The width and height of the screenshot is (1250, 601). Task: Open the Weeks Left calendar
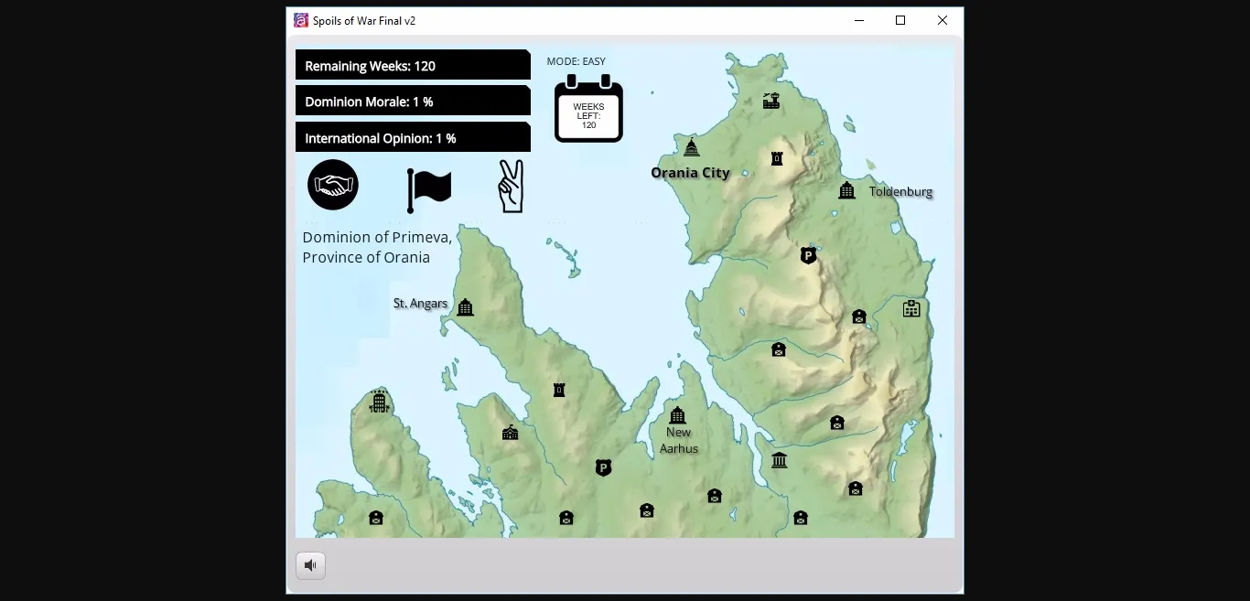tap(588, 110)
